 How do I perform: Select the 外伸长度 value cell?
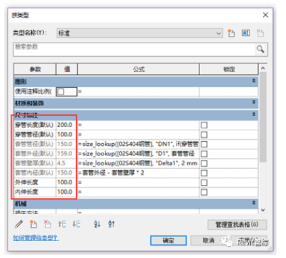coord(67,182)
